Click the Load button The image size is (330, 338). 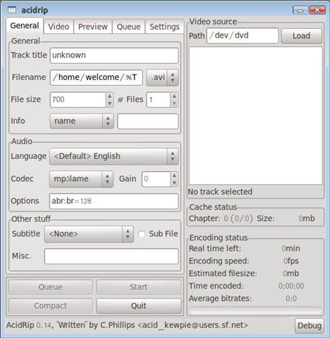click(x=302, y=36)
